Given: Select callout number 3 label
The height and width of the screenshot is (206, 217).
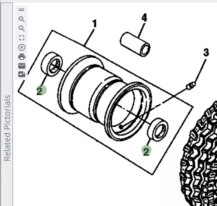Looking at the screenshot, I should (206, 52).
